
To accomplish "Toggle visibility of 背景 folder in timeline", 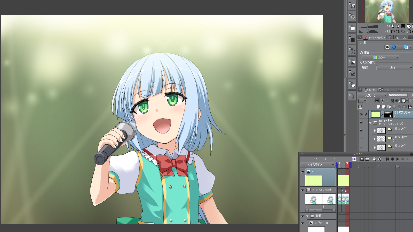I will pos(302,216).
